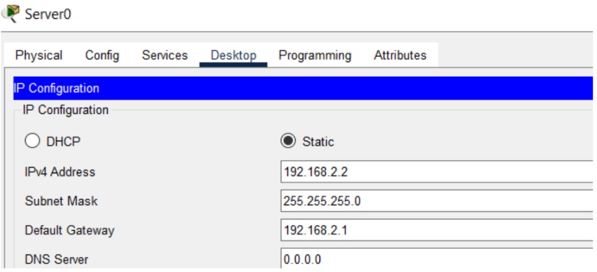
Task: Click the IPv4 Address label
Action: point(60,172)
